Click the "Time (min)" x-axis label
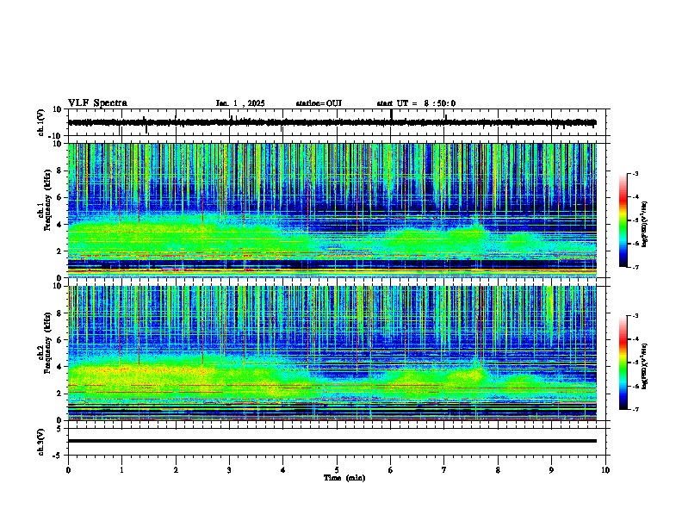The image size is (682, 527). pyautogui.click(x=344, y=478)
